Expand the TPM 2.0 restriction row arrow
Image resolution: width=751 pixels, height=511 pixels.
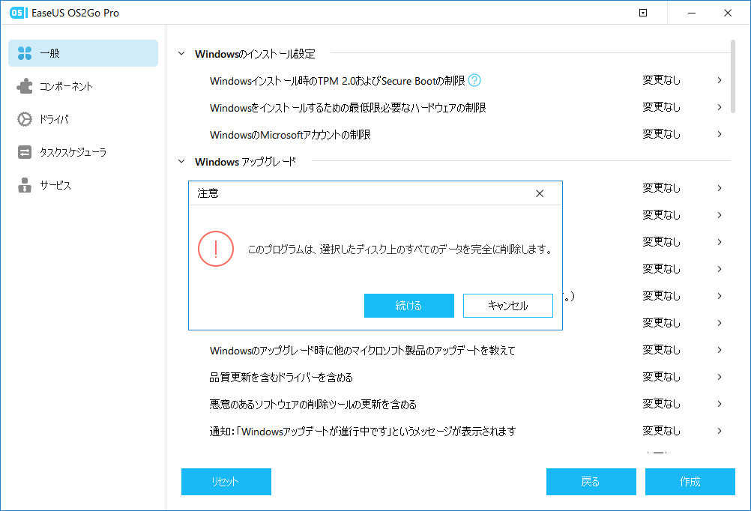point(719,80)
